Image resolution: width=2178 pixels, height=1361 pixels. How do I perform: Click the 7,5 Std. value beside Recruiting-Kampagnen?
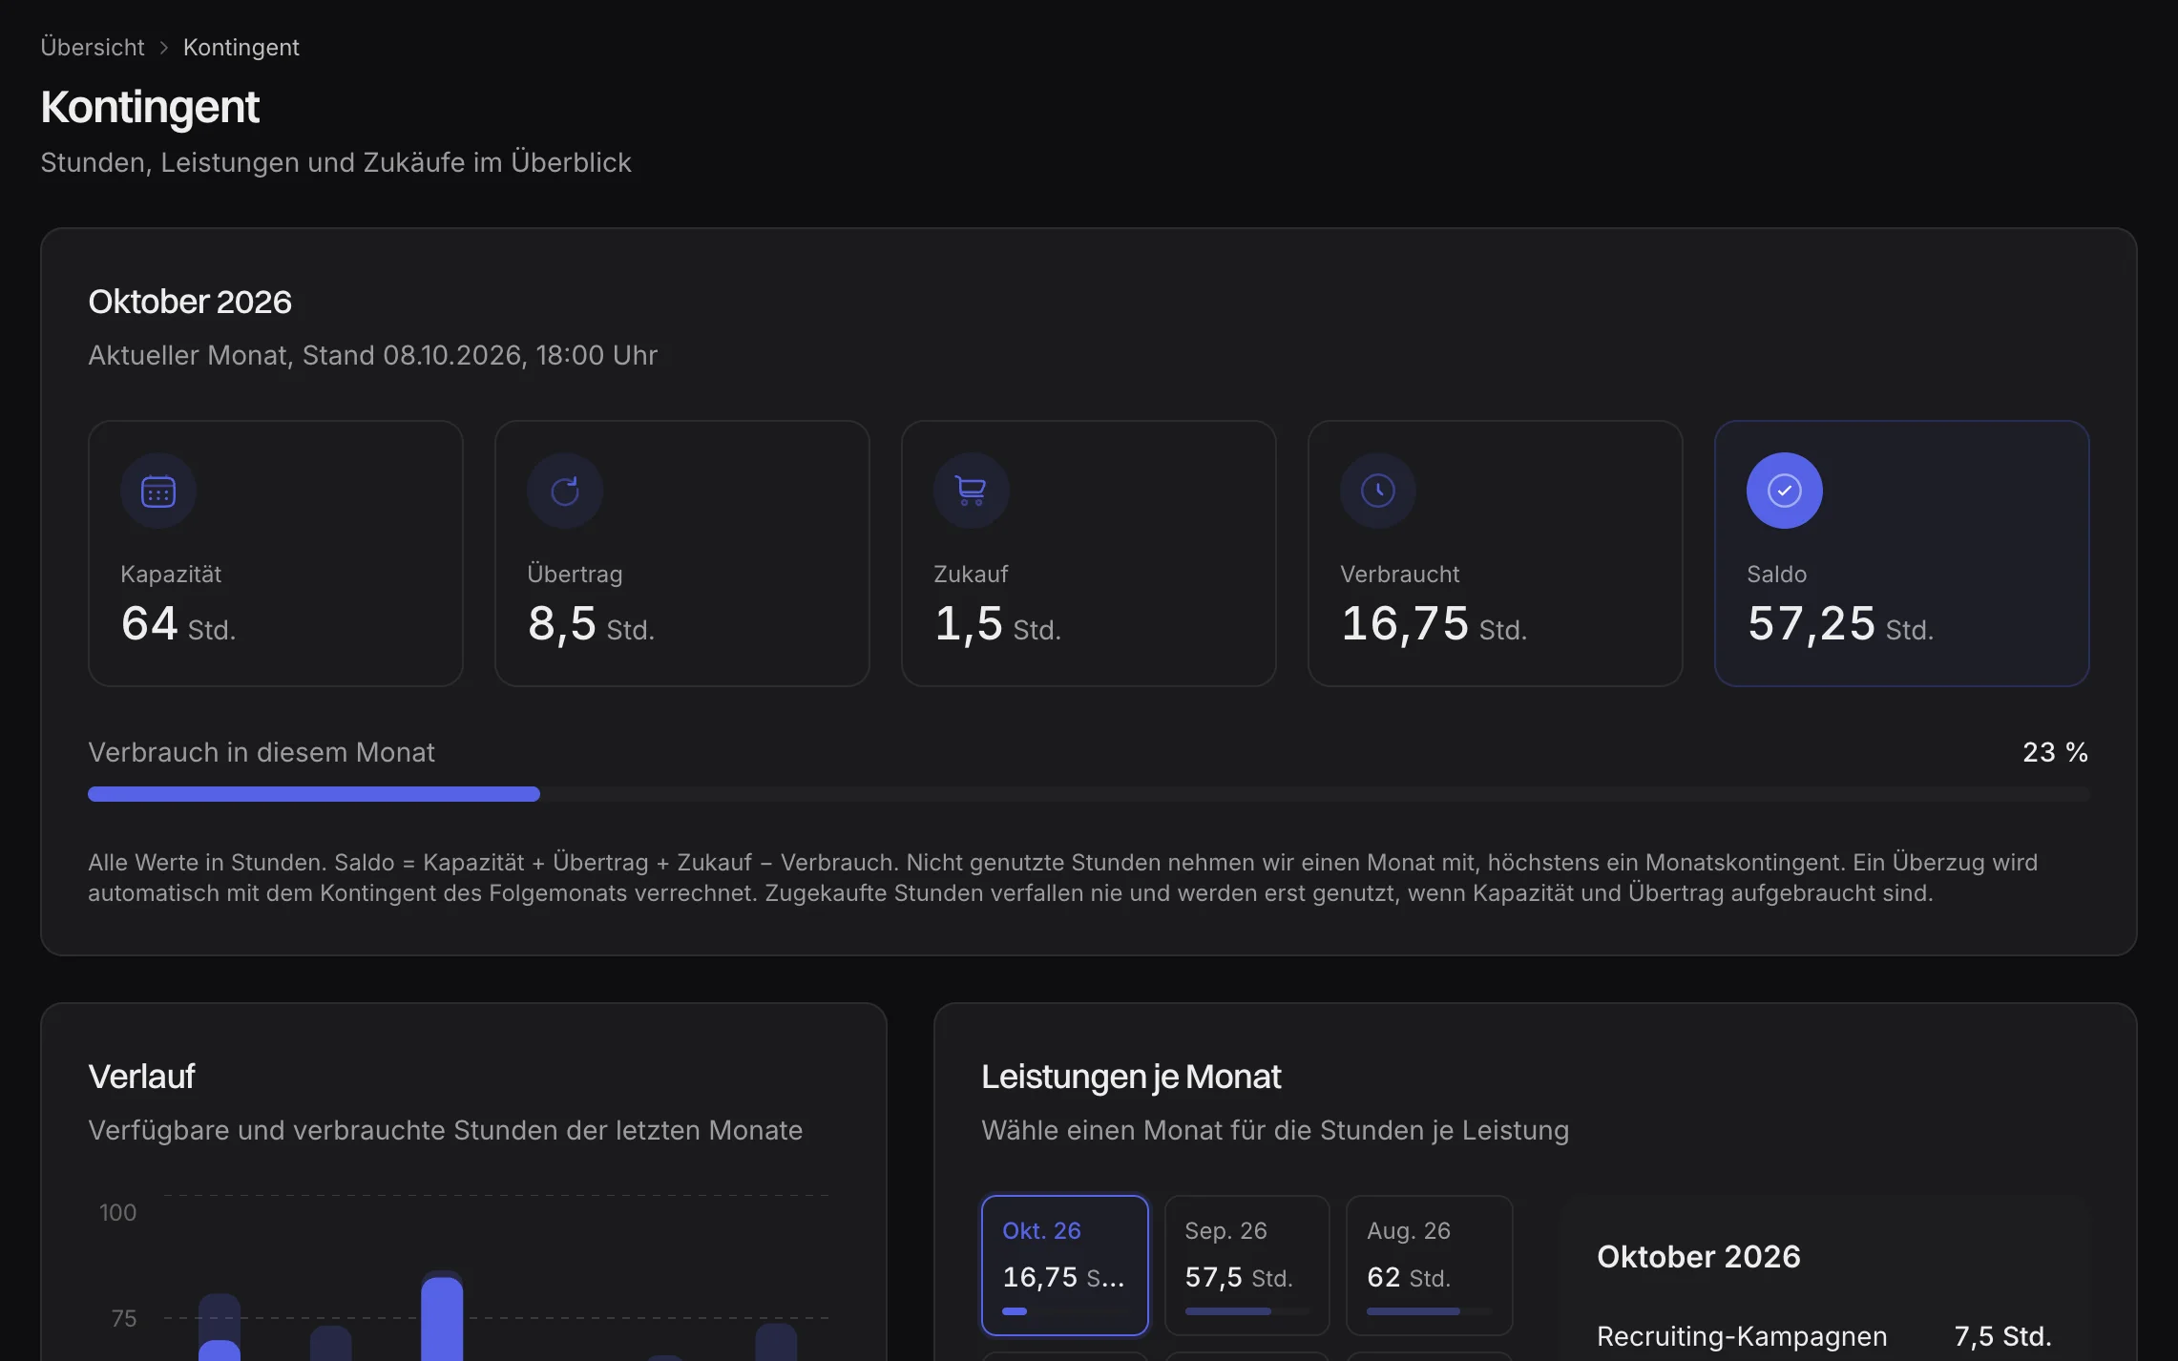coord(2002,1336)
